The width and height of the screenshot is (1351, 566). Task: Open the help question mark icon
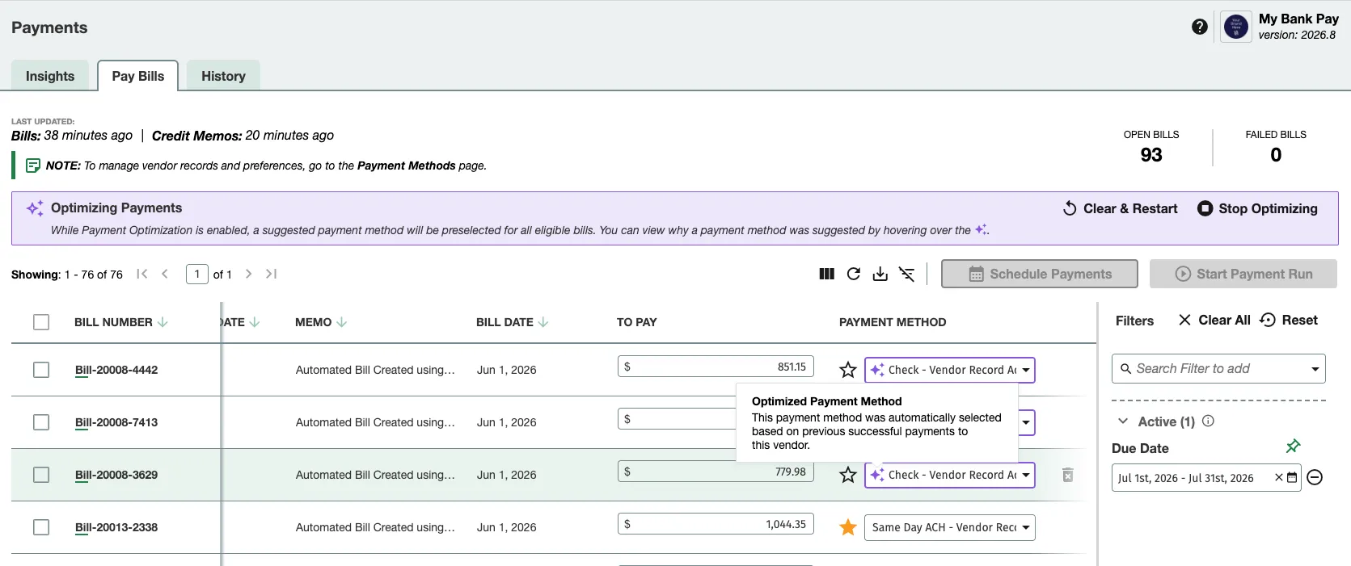(1200, 27)
